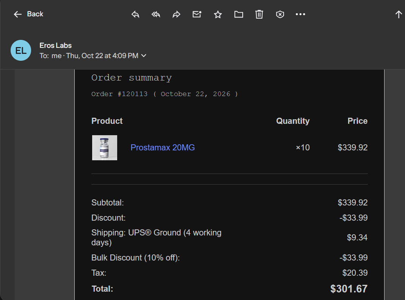
Task: Select the 'Subtotal:' label
Action: pyautogui.click(x=108, y=202)
